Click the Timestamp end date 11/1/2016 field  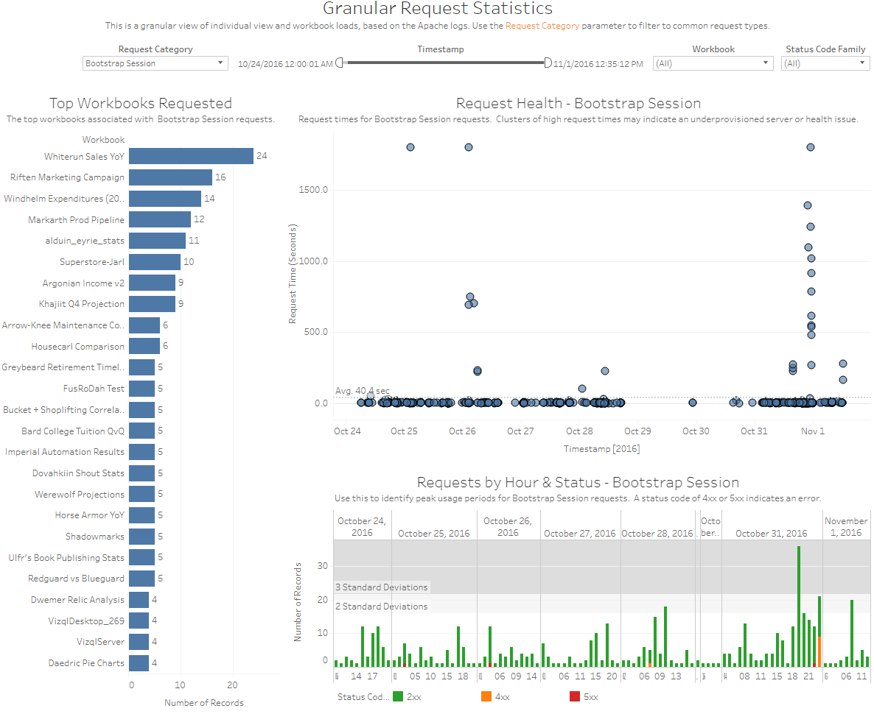[598, 64]
